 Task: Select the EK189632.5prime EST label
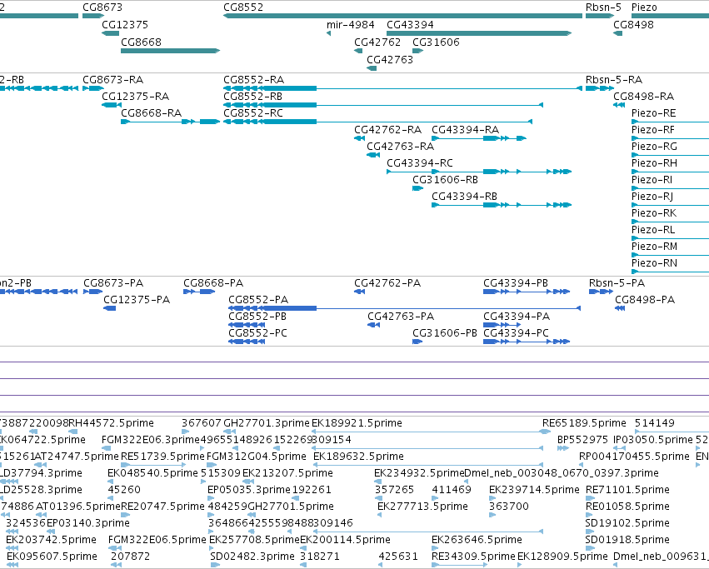[358, 457]
